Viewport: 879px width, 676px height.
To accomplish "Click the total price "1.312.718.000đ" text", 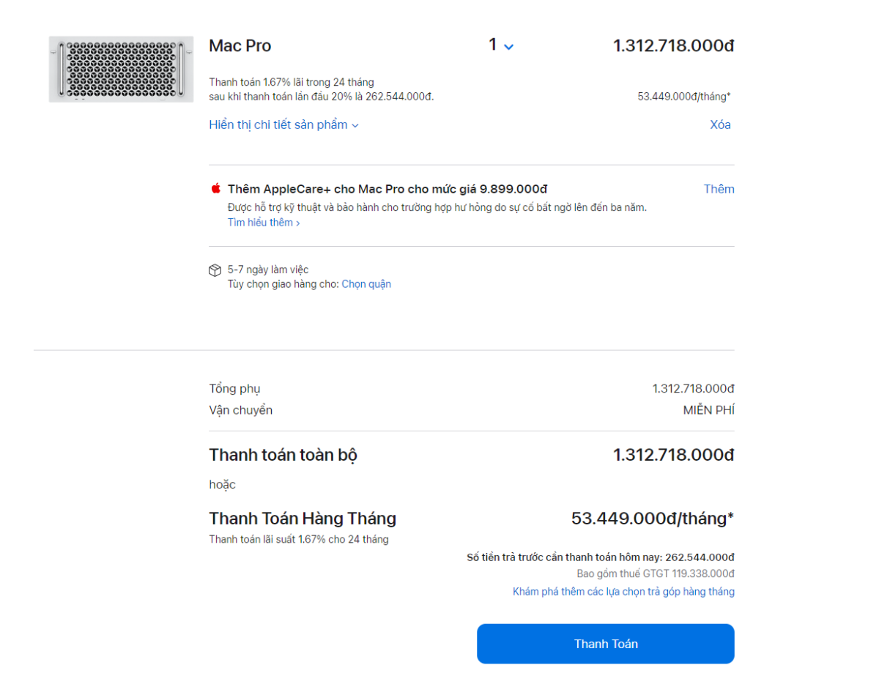I will click(x=673, y=454).
